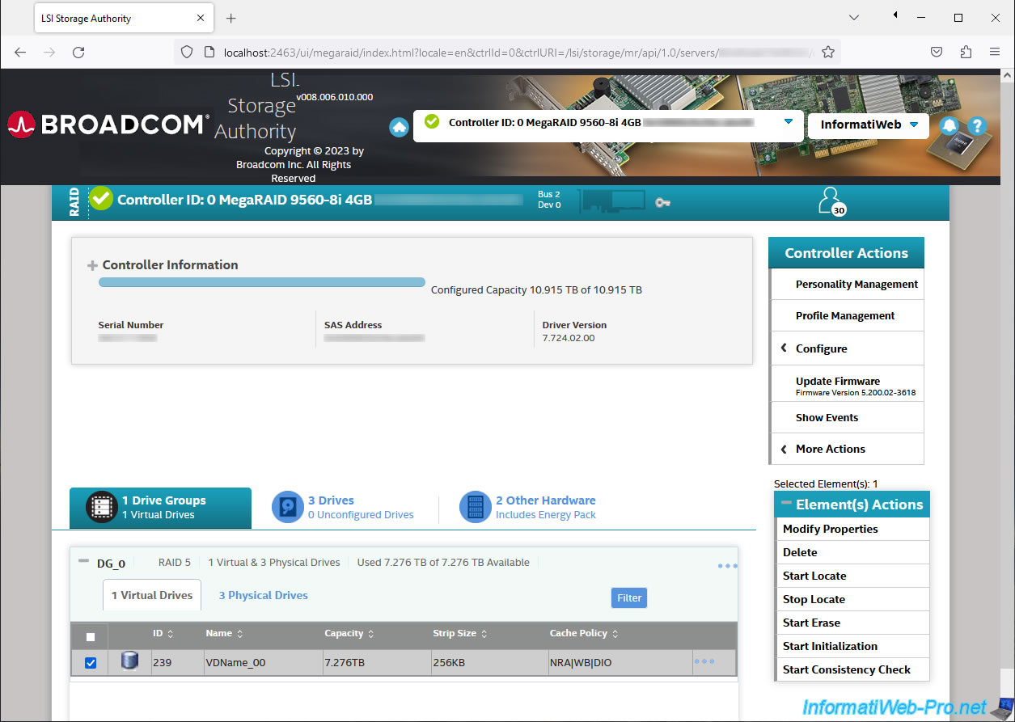Collapse the DG_0 drive group
The image size is (1015, 722).
[x=83, y=561]
